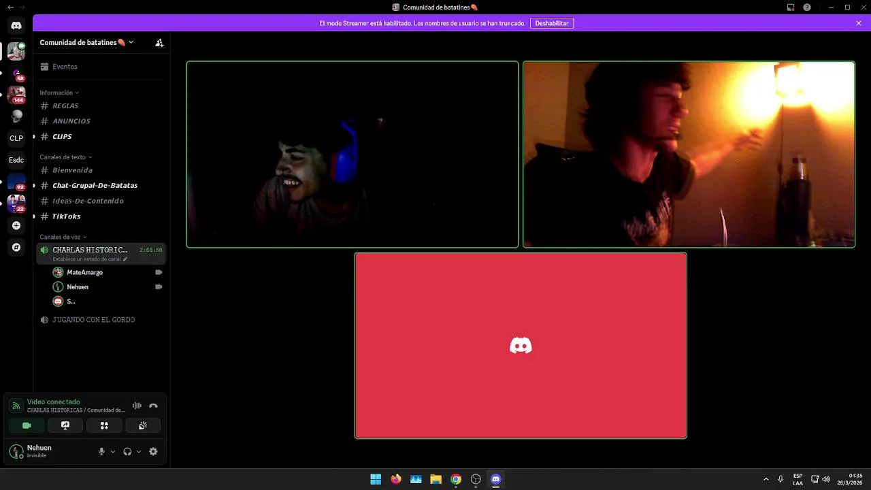Click the speaker icon of JUGANDO CON EL GORDO
This screenshot has height=490, width=871.
coord(44,320)
